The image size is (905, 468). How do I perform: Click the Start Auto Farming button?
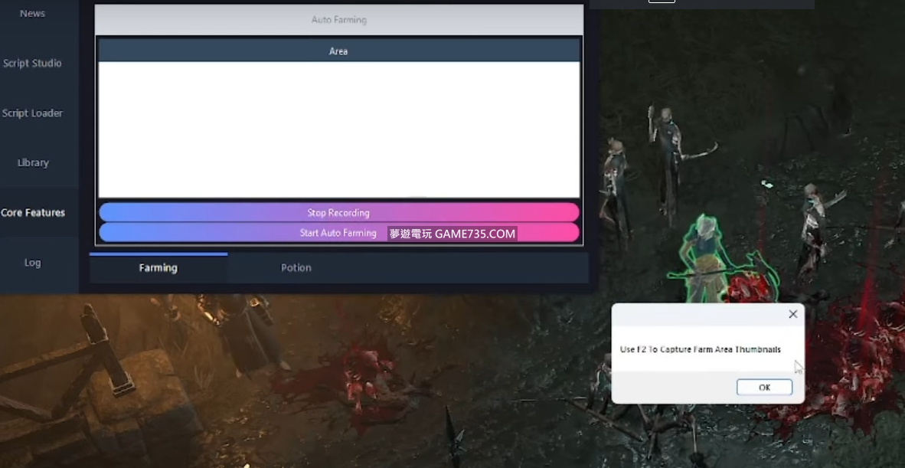[x=338, y=233]
